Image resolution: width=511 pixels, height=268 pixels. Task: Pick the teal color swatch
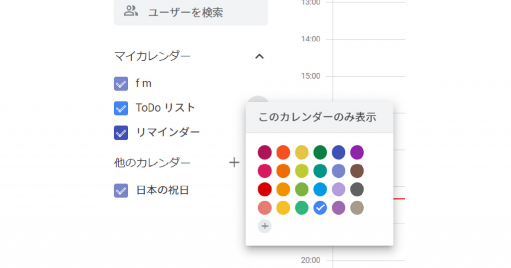pos(320,171)
